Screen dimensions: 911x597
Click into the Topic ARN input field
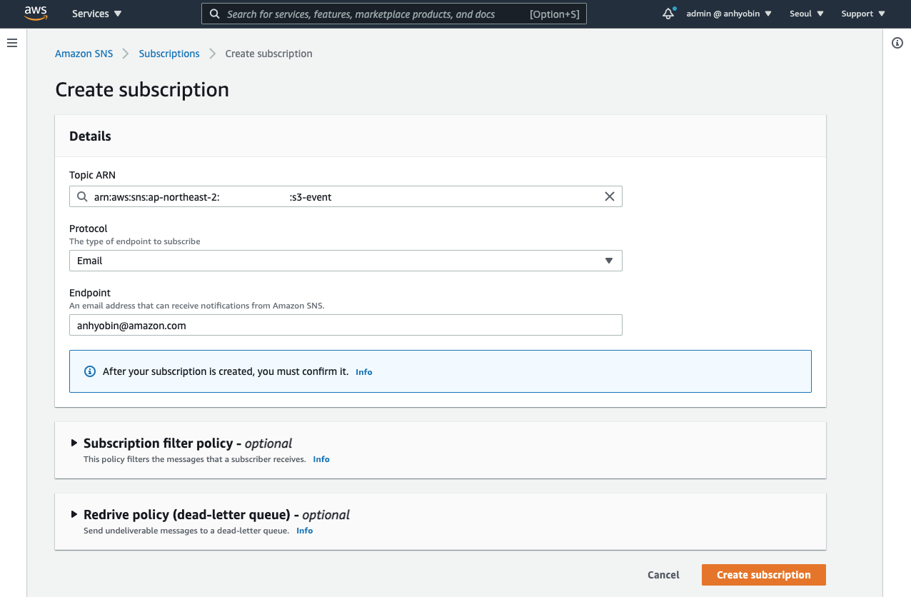tap(346, 196)
